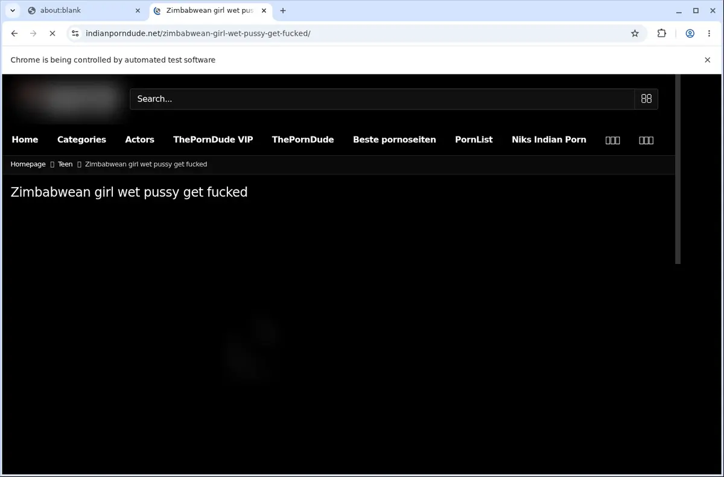The height and width of the screenshot is (477, 724).
Task: Open the Home menu item
Action: (x=25, y=139)
